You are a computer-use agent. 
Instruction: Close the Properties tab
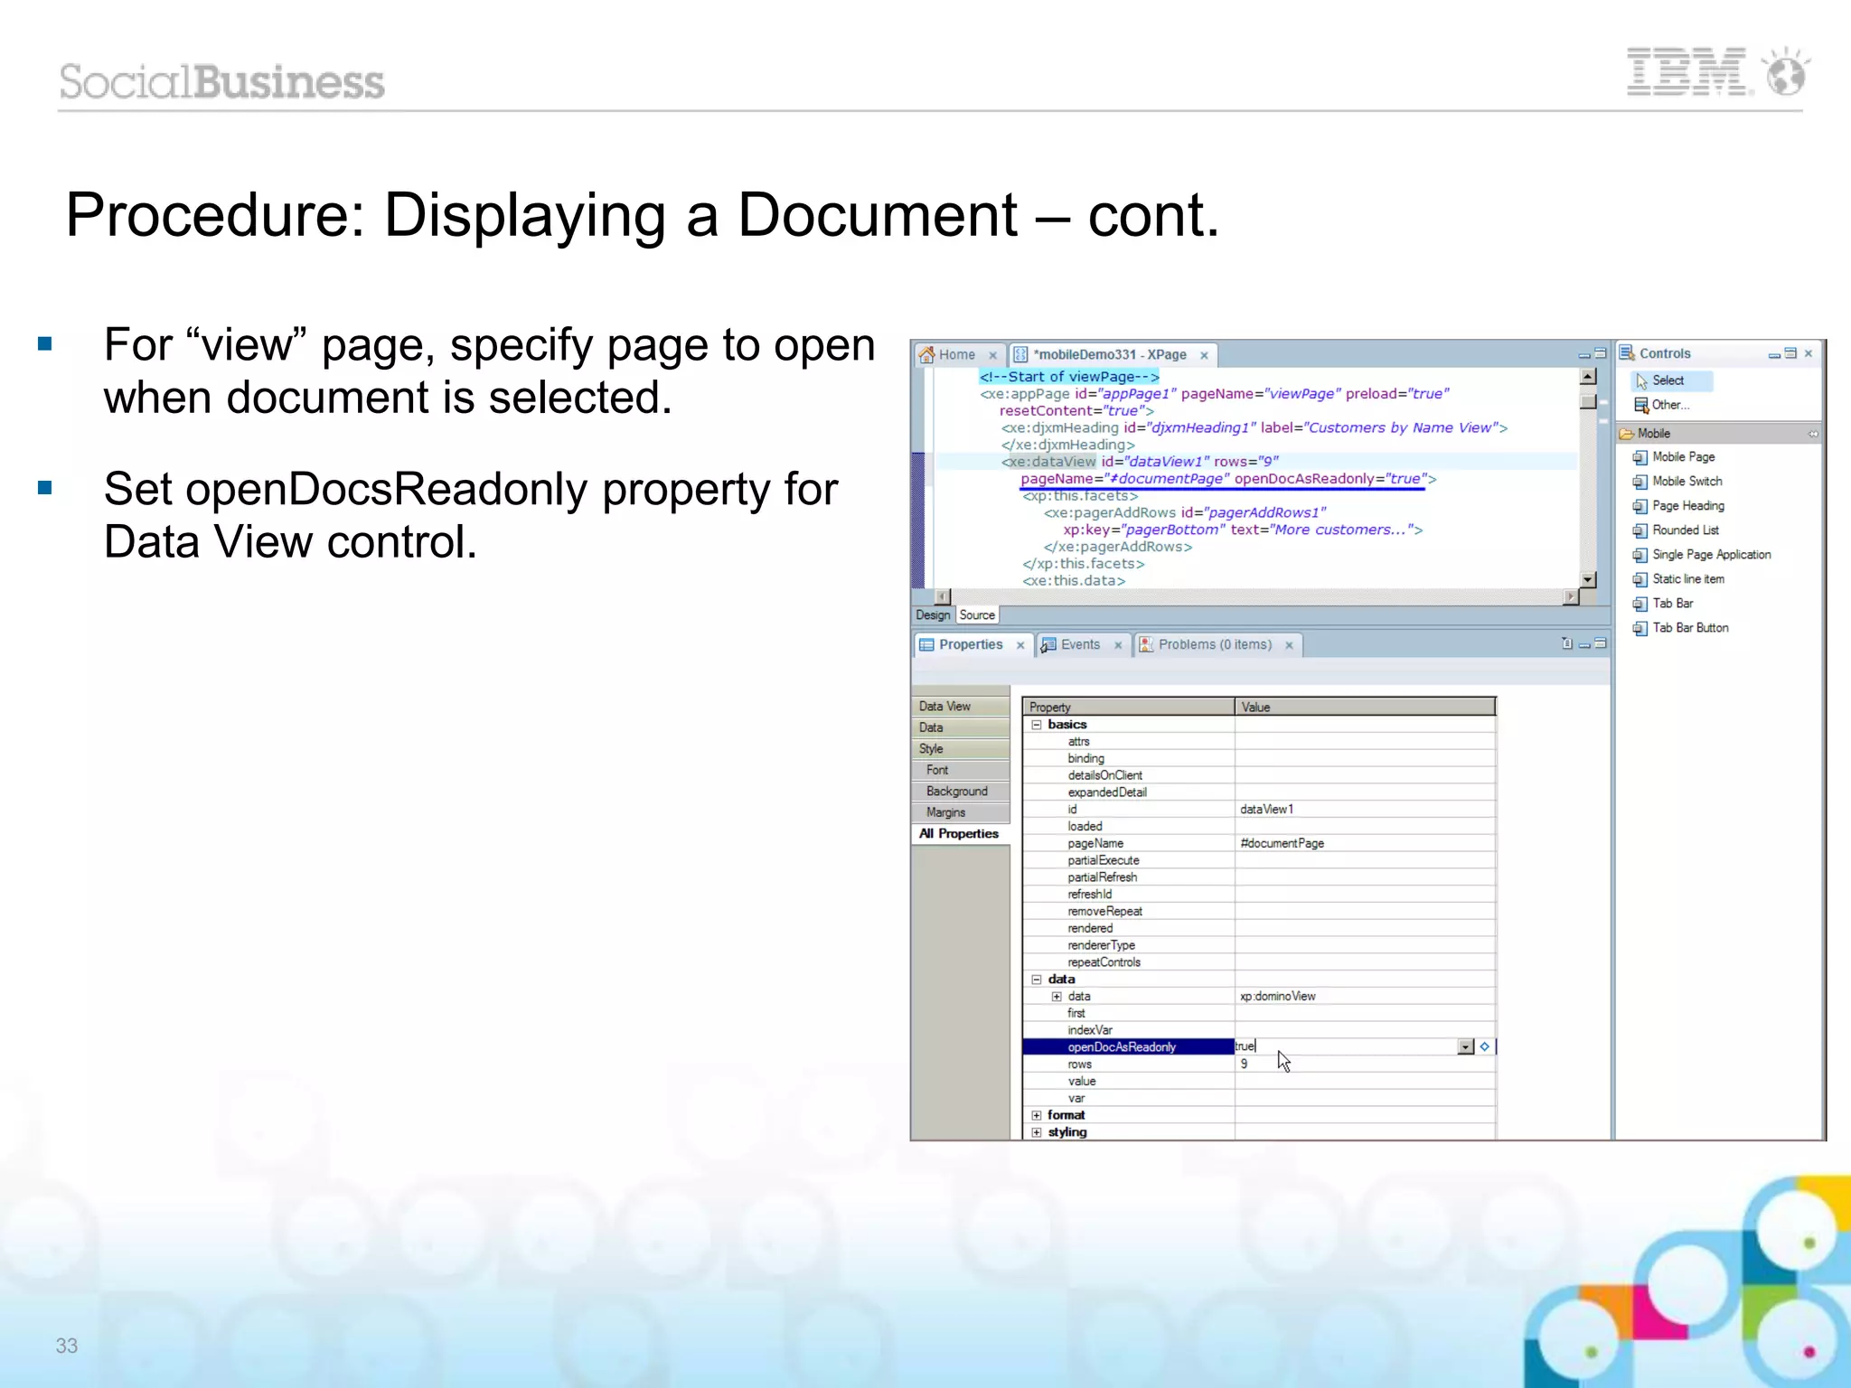click(x=1020, y=645)
